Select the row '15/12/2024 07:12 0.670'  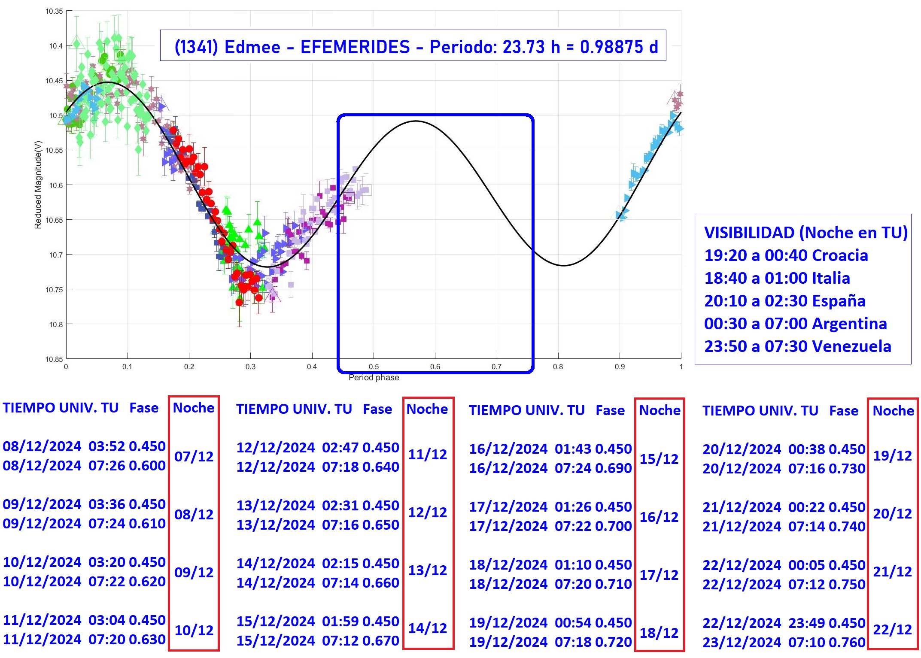click(318, 641)
